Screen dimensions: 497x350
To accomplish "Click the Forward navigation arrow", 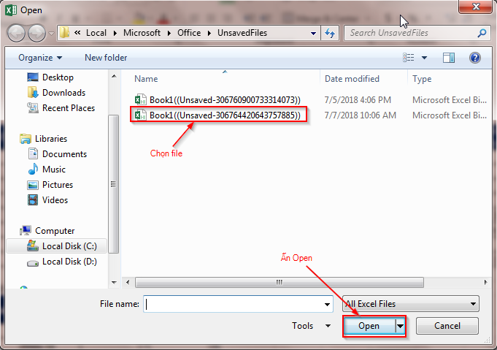I will (x=36, y=33).
